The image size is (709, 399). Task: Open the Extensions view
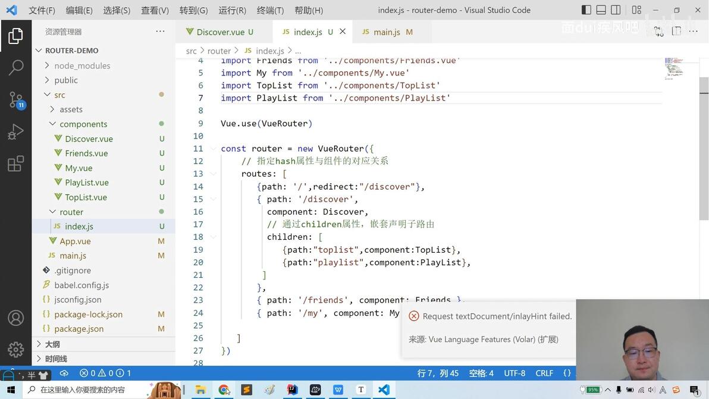[16, 164]
